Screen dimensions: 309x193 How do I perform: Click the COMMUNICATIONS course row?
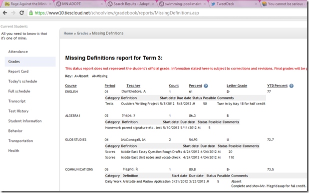(x=79, y=169)
